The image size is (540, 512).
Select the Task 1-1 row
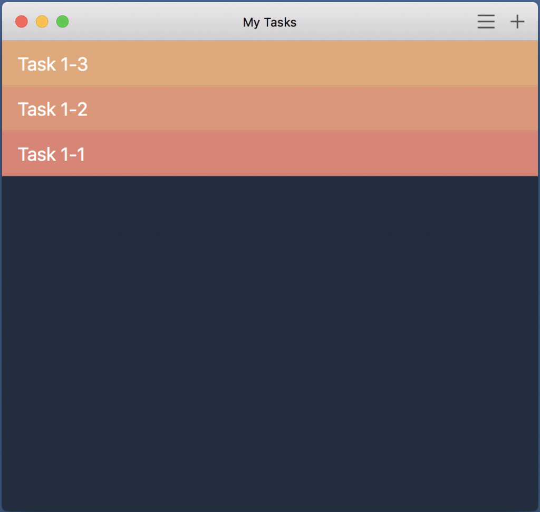(270, 153)
